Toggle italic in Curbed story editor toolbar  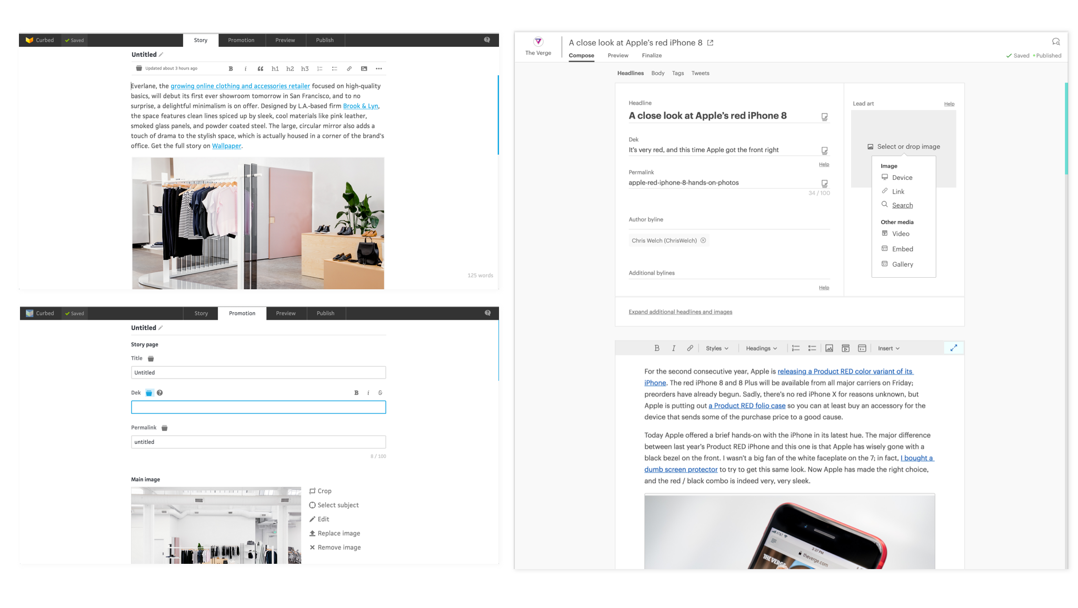click(x=245, y=68)
